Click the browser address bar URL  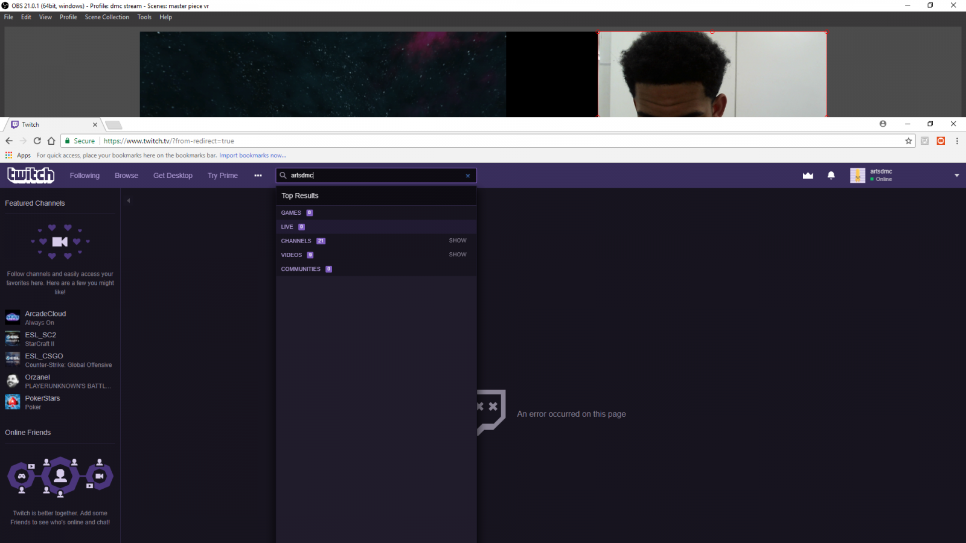pyautogui.click(x=168, y=141)
